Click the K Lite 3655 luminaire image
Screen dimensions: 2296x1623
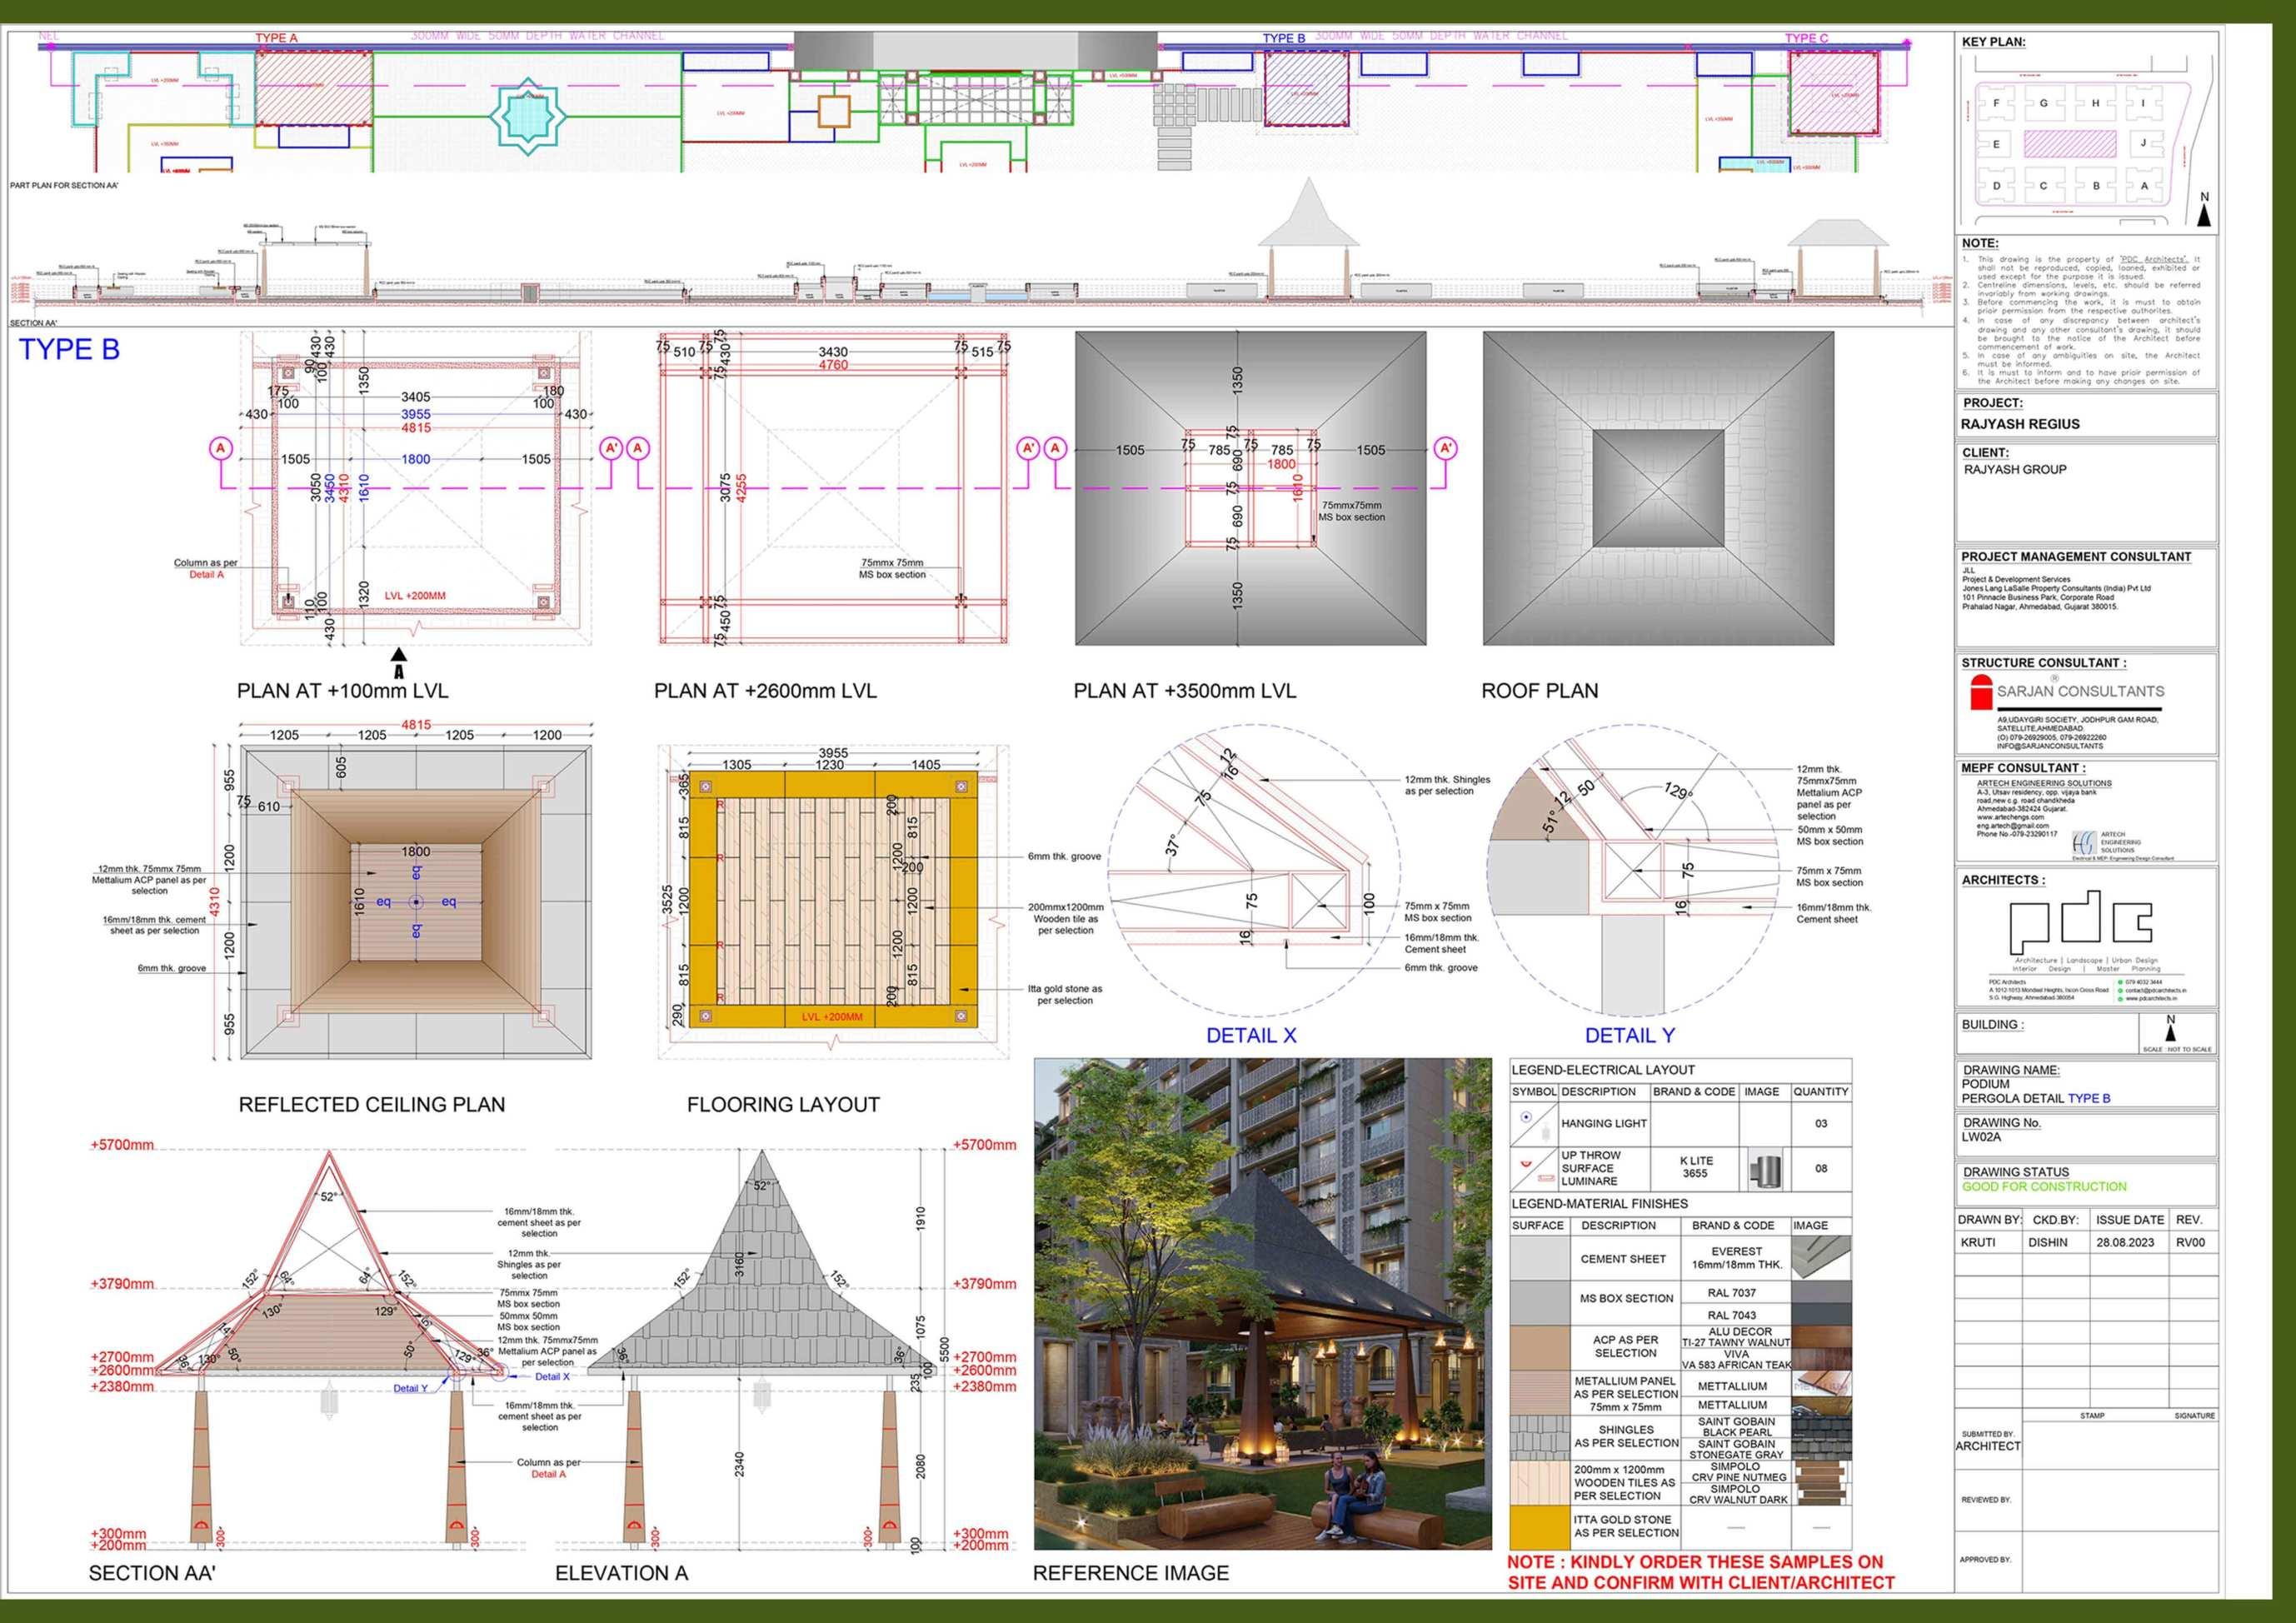(x=1765, y=1169)
